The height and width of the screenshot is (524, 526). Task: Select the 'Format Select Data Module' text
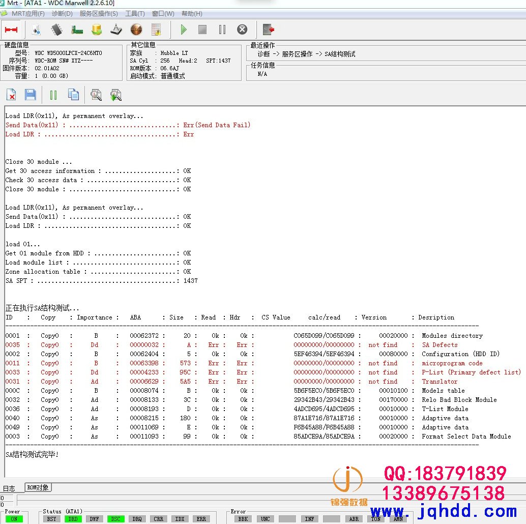[466, 436]
